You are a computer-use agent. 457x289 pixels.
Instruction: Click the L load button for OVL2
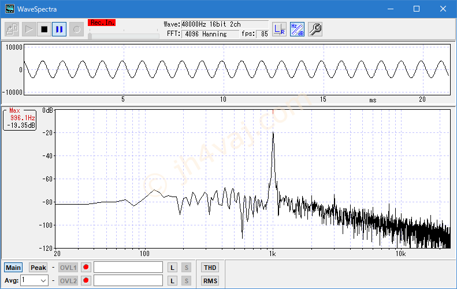point(172,281)
